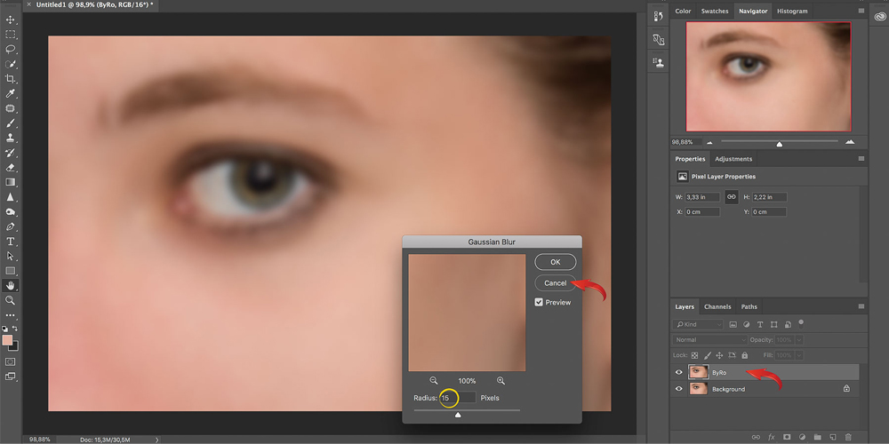Expand the status bar info arrow
889x444 pixels.
tap(157, 439)
